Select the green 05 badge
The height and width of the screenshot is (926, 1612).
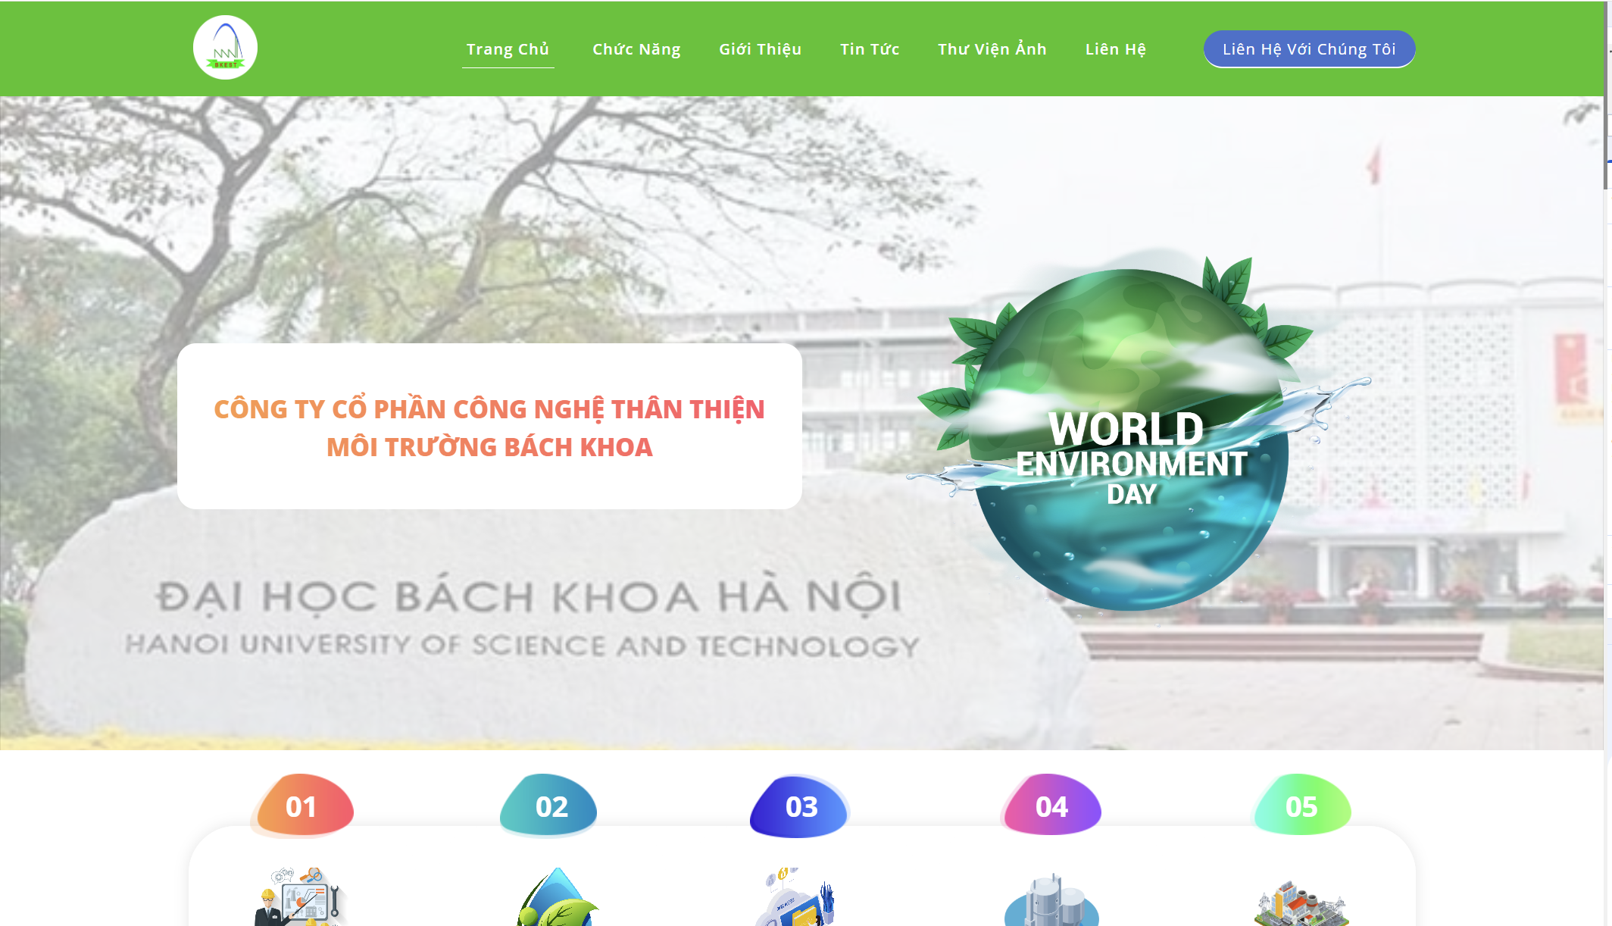click(x=1301, y=806)
